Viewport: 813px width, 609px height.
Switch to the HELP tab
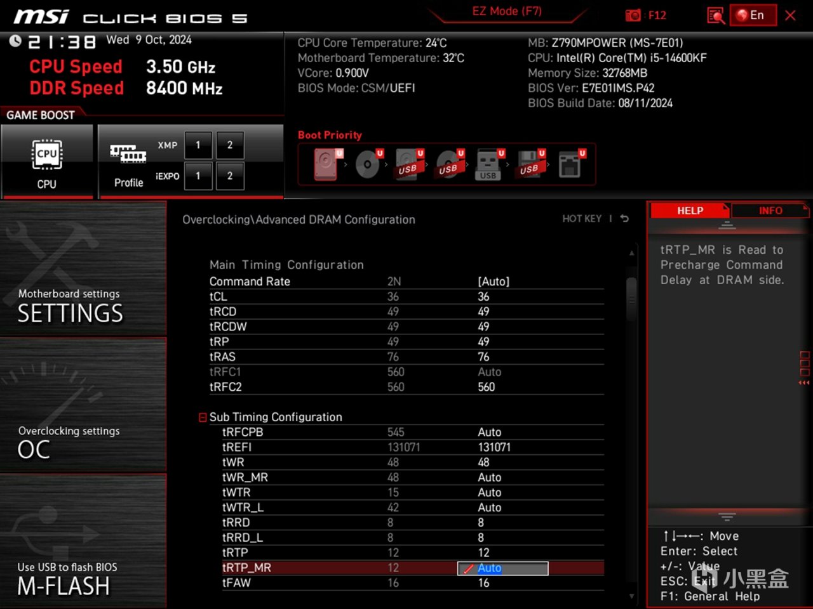[x=690, y=211]
